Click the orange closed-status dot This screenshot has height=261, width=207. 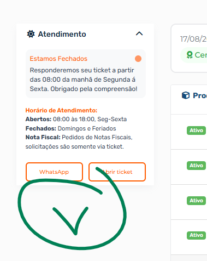(x=138, y=59)
